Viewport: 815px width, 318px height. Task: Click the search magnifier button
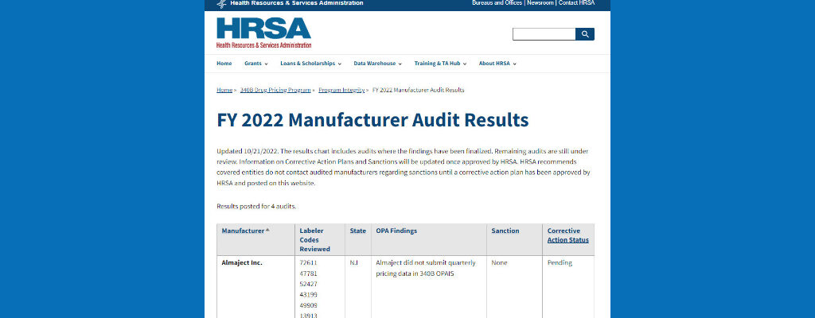coord(585,34)
